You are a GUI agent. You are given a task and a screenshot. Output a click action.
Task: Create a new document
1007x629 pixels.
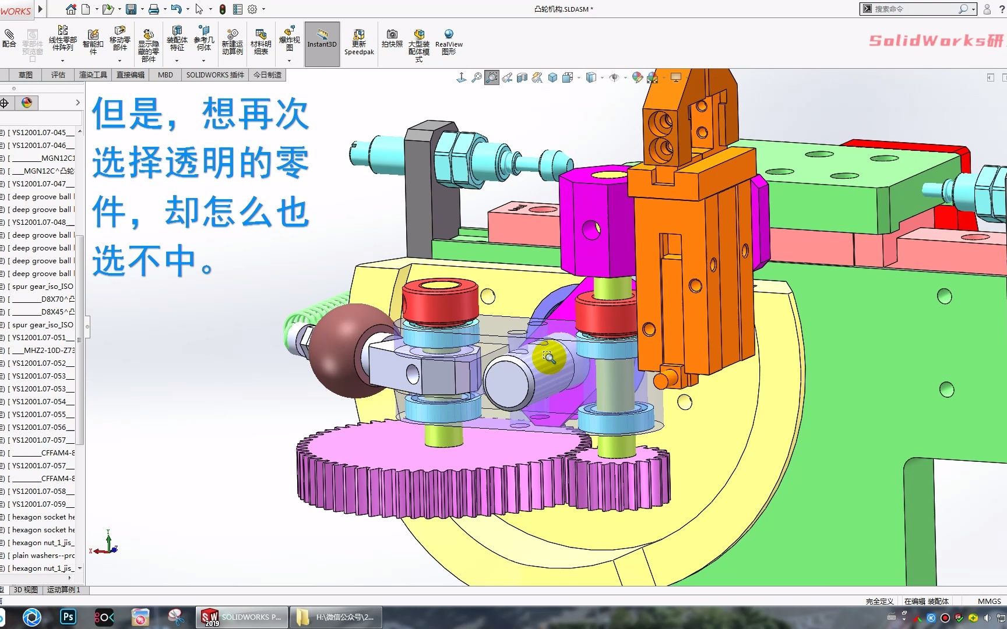click(x=86, y=9)
